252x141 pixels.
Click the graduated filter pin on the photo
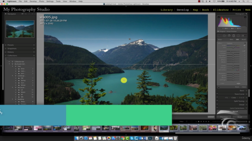[130, 39]
